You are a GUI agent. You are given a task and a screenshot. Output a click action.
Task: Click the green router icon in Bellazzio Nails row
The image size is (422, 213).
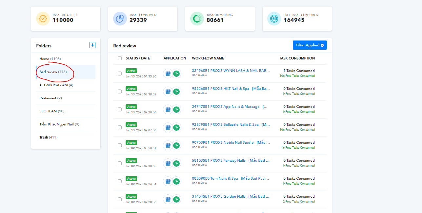point(176,127)
